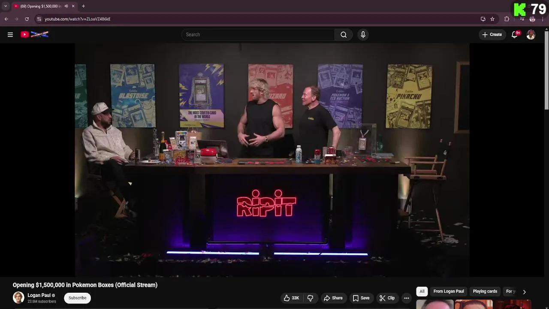
Task: Open the browser three-dot menu
Action: (543, 19)
